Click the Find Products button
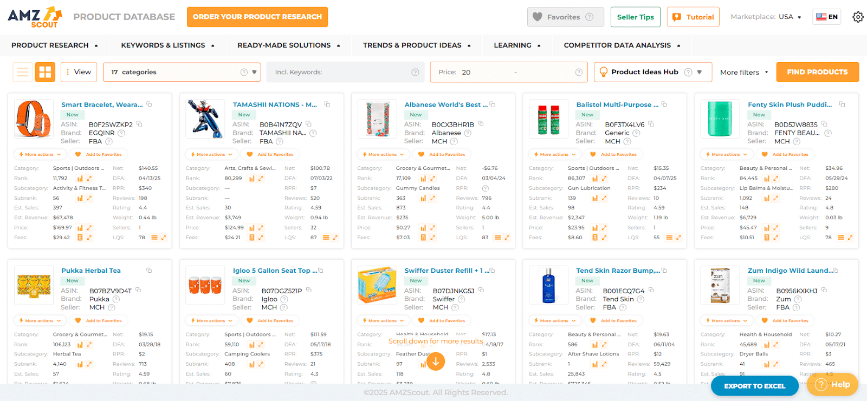867x401 pixels. click(817, 72)
